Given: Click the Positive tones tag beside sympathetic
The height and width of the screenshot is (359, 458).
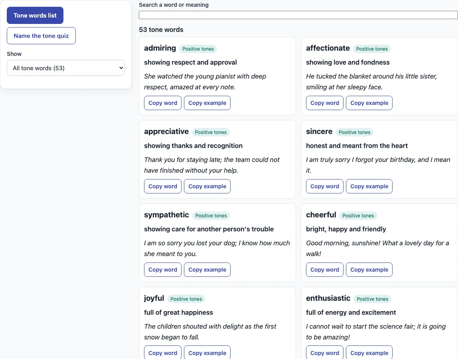Looking at the screenshot, I should tap(211, 215).
